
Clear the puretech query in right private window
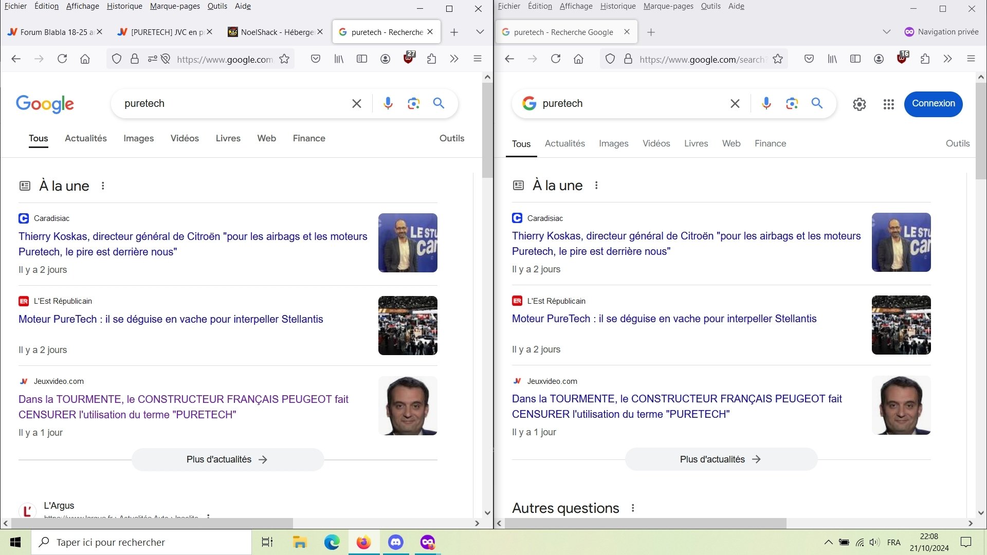(x=735, y=103)
